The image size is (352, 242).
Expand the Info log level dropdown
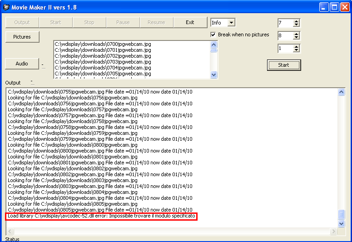231,23
